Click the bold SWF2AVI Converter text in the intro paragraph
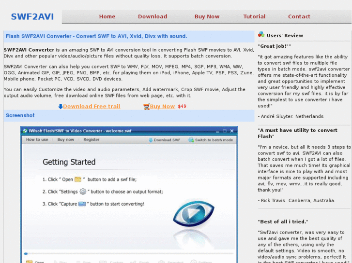Image resolution: width=352 pixels, height=263 pixels. click(x=29, y=50)
